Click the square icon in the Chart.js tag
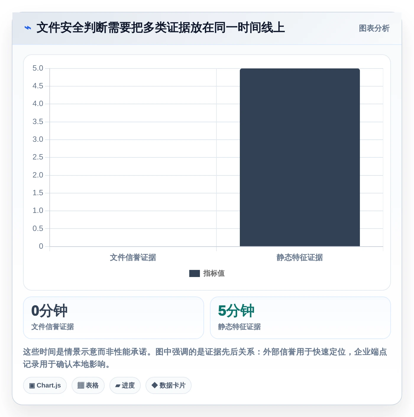Viewport: 414px width, 417px height. 32,386
